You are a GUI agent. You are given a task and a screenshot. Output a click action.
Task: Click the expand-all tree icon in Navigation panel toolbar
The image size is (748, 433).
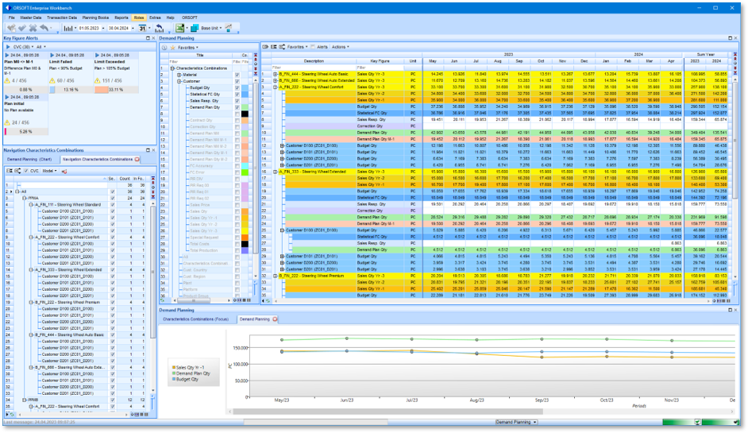pyautogui.click(x=17, y=171)
